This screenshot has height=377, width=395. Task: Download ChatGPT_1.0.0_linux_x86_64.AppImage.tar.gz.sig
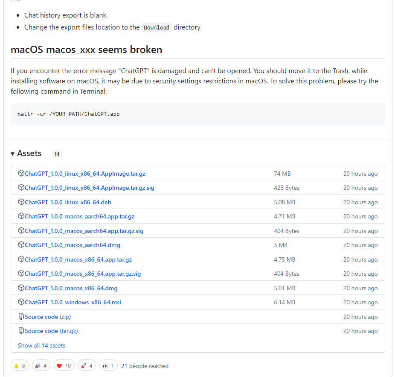90,188
